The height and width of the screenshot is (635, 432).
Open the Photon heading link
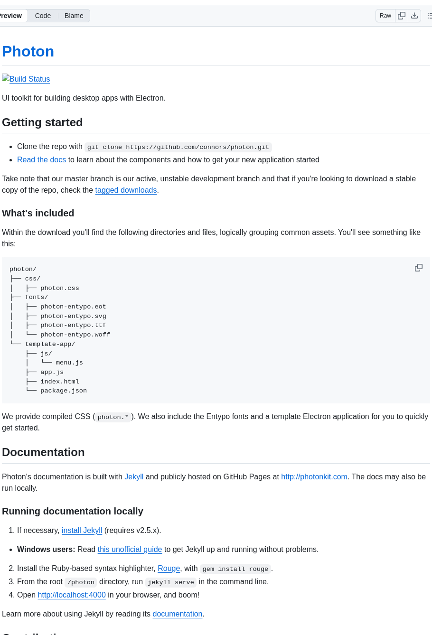click(x=28, y=51)
